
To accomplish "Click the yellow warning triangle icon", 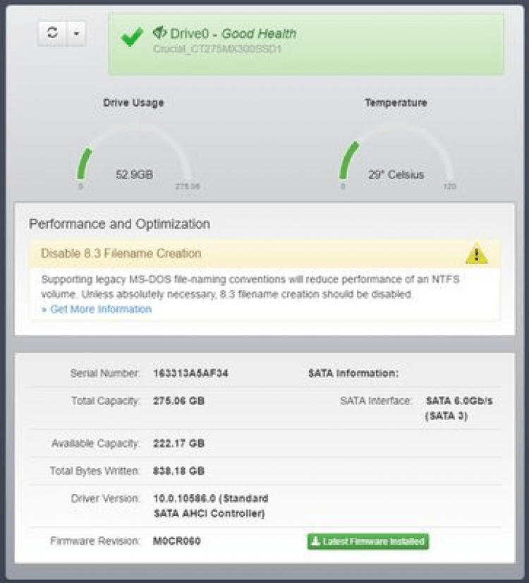I will [477, 253].
